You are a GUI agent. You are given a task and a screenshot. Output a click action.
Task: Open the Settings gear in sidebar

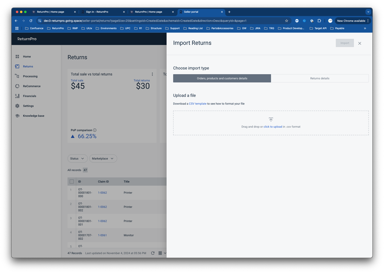pyautogui.click(x=17, y=106)
